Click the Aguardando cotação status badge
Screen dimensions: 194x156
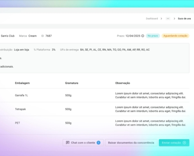pyautogui.click(x=175, y=36)
